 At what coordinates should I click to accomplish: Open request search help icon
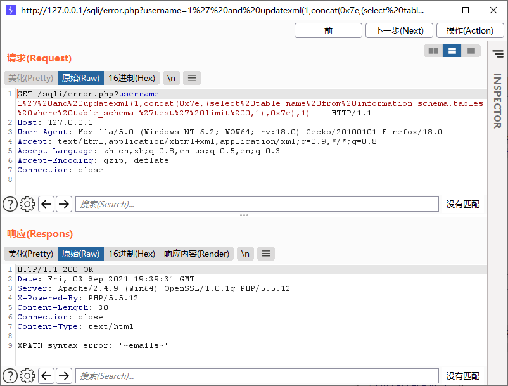10,204
